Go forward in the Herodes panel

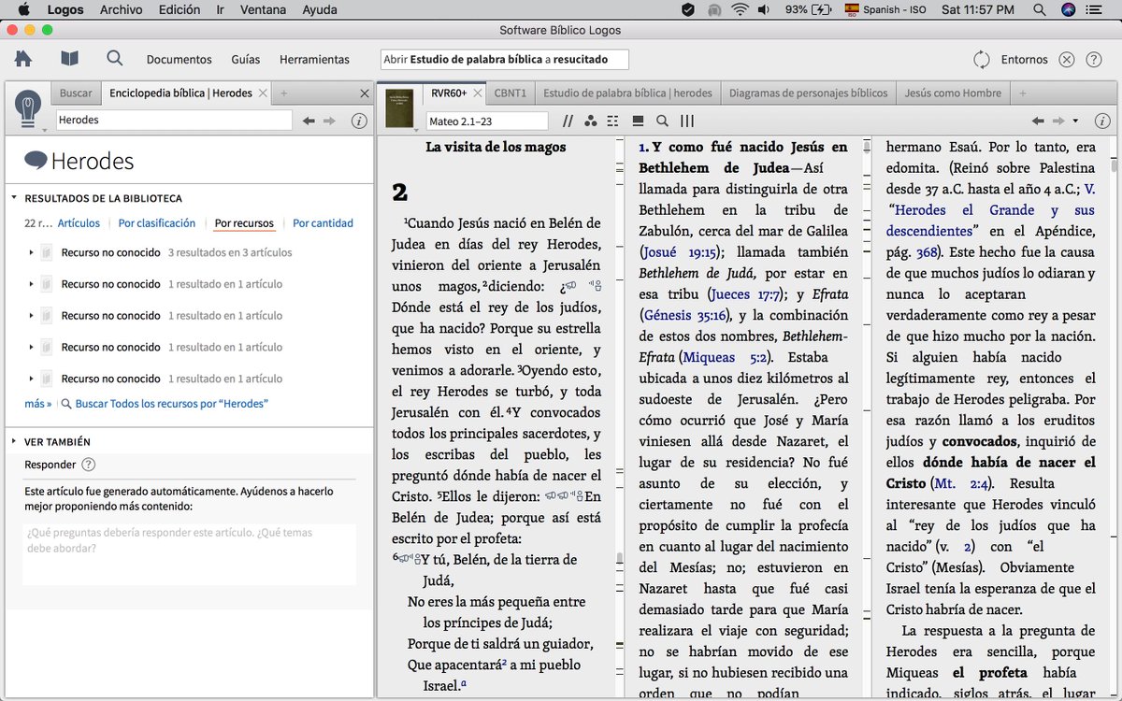(329, 121)
